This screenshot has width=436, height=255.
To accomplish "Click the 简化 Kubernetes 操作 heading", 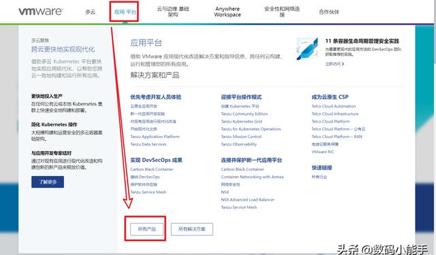I will pyautogui.click(x=54, y=124).
